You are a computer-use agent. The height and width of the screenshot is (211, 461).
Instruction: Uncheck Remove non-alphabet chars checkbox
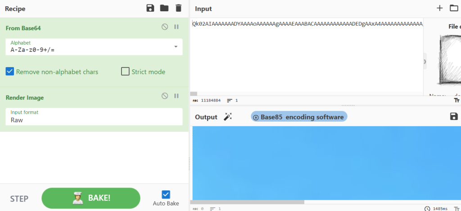tap(10, 71)
